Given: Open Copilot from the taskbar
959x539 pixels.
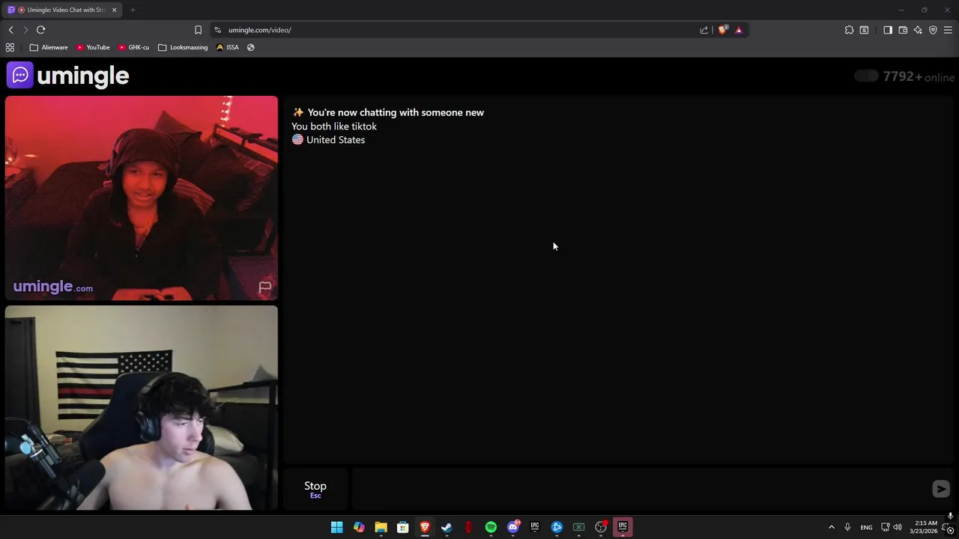Looking at the screenshot, I should [359, 527].
